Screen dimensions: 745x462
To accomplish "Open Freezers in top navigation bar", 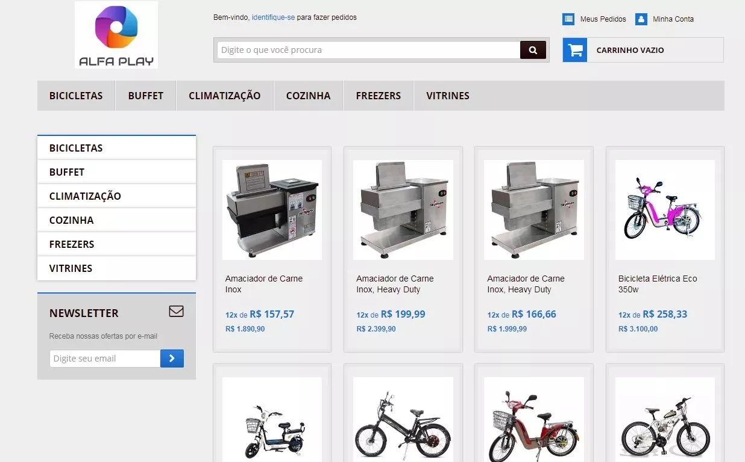I will coord(379,96).
